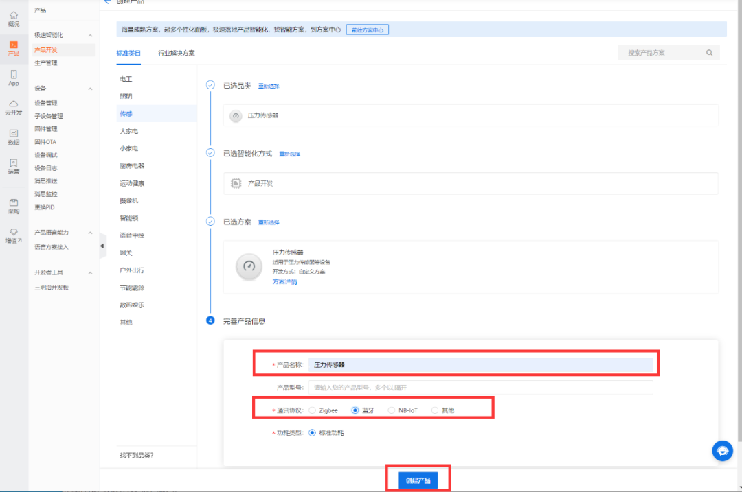742x492 pixels.
Task: Select the 节能能源 category
Action: coord(132,288)
